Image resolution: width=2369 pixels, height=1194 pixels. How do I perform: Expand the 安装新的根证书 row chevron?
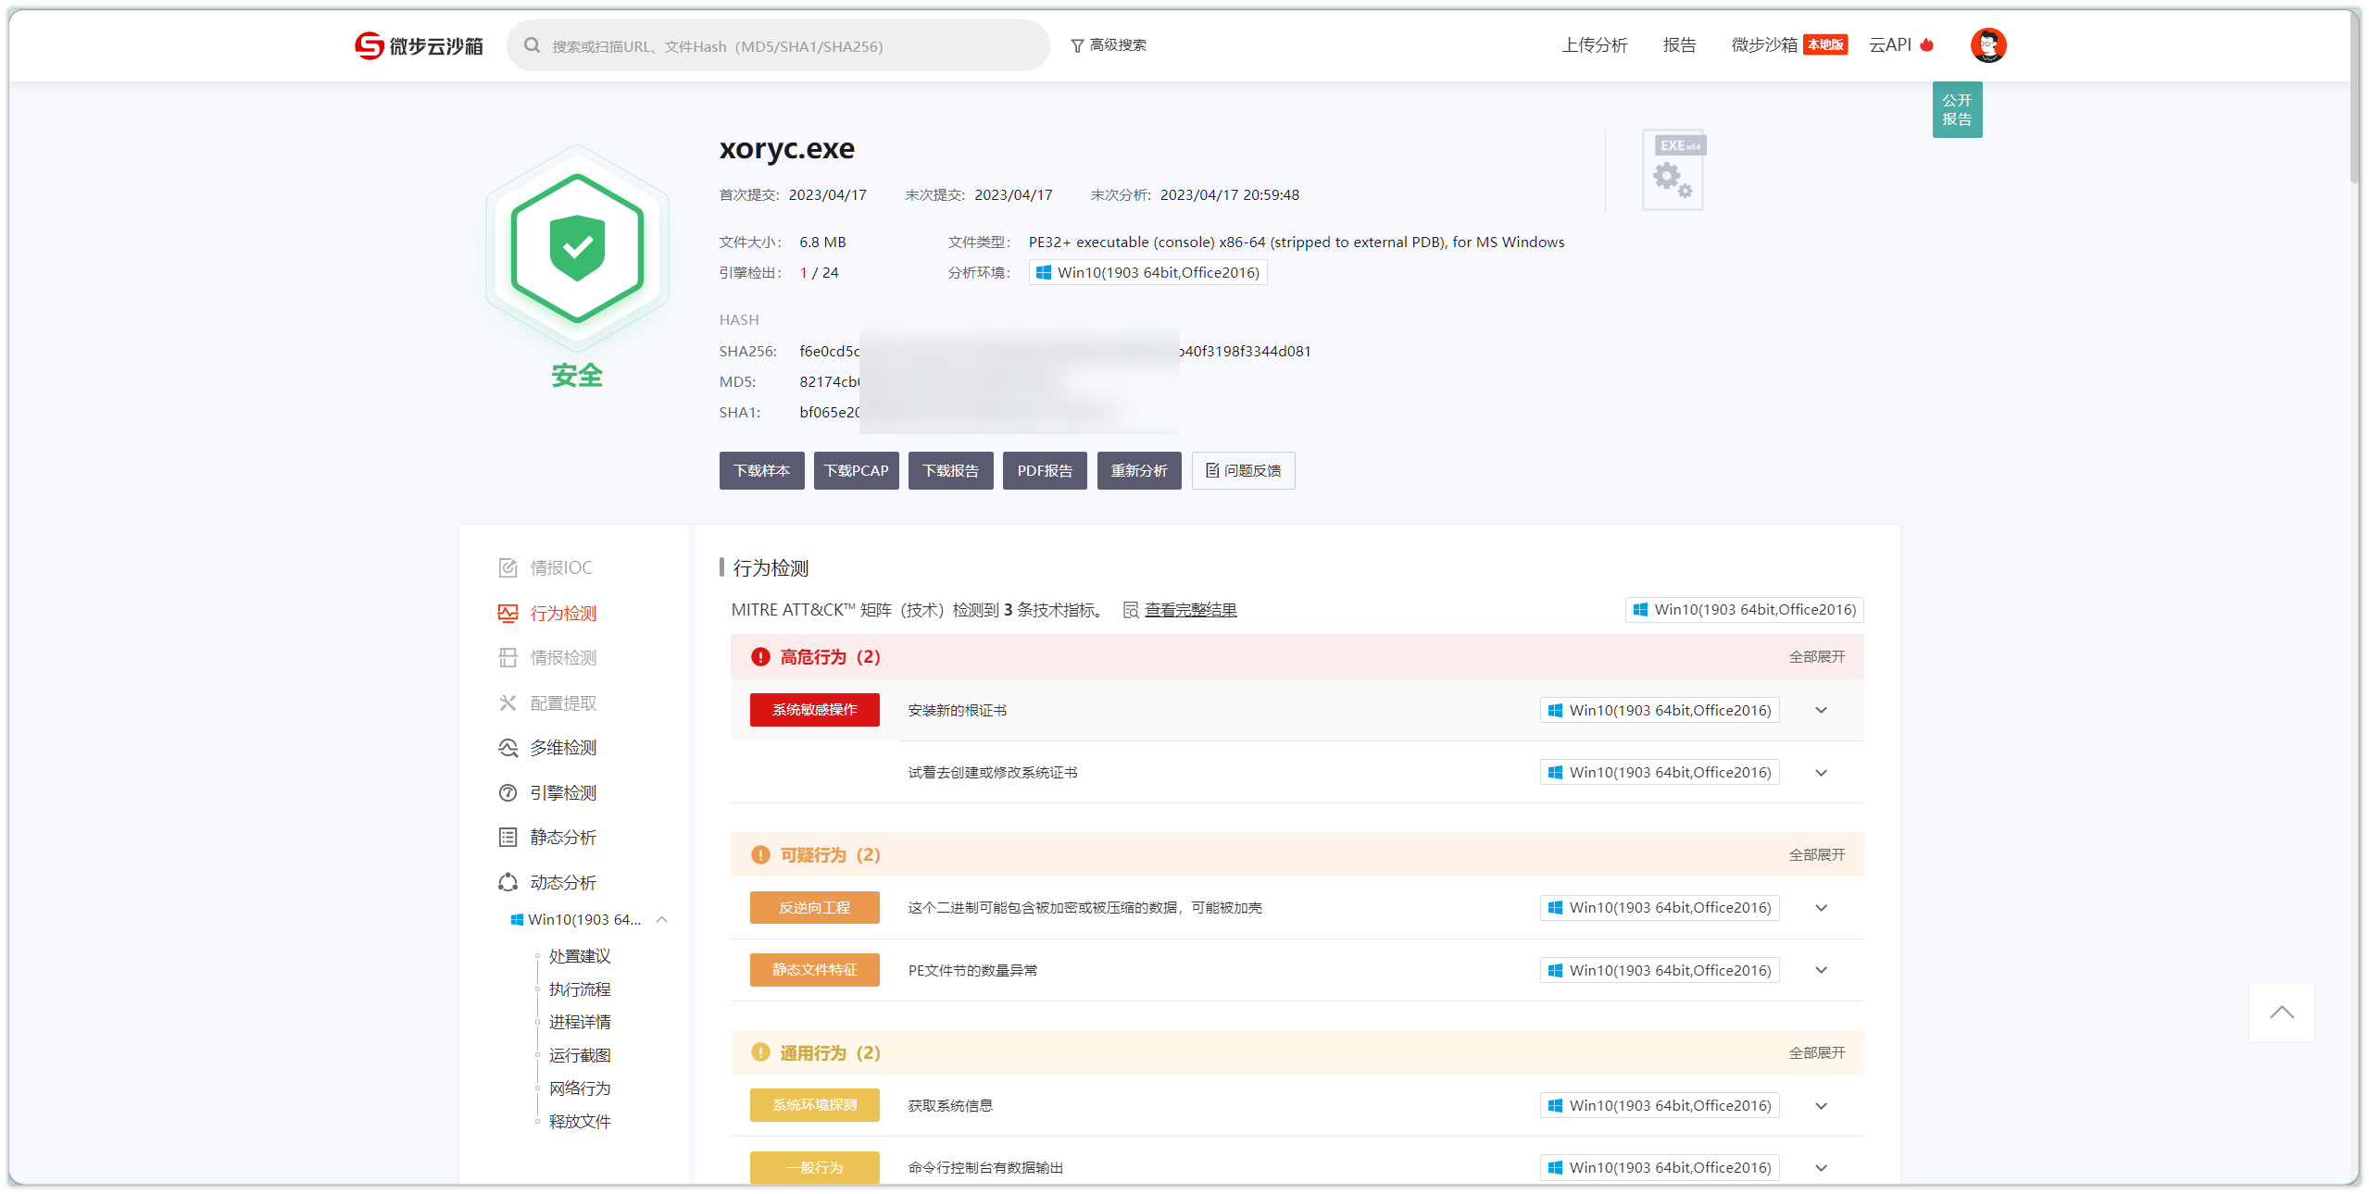1821,711
